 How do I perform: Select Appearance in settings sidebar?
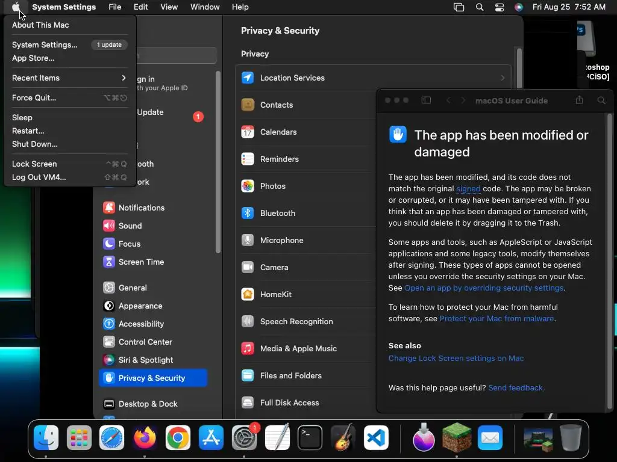(x=153, y=306)
